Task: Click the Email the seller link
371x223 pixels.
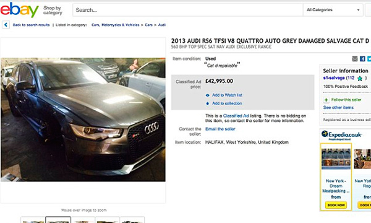Action: click(220, 129)
